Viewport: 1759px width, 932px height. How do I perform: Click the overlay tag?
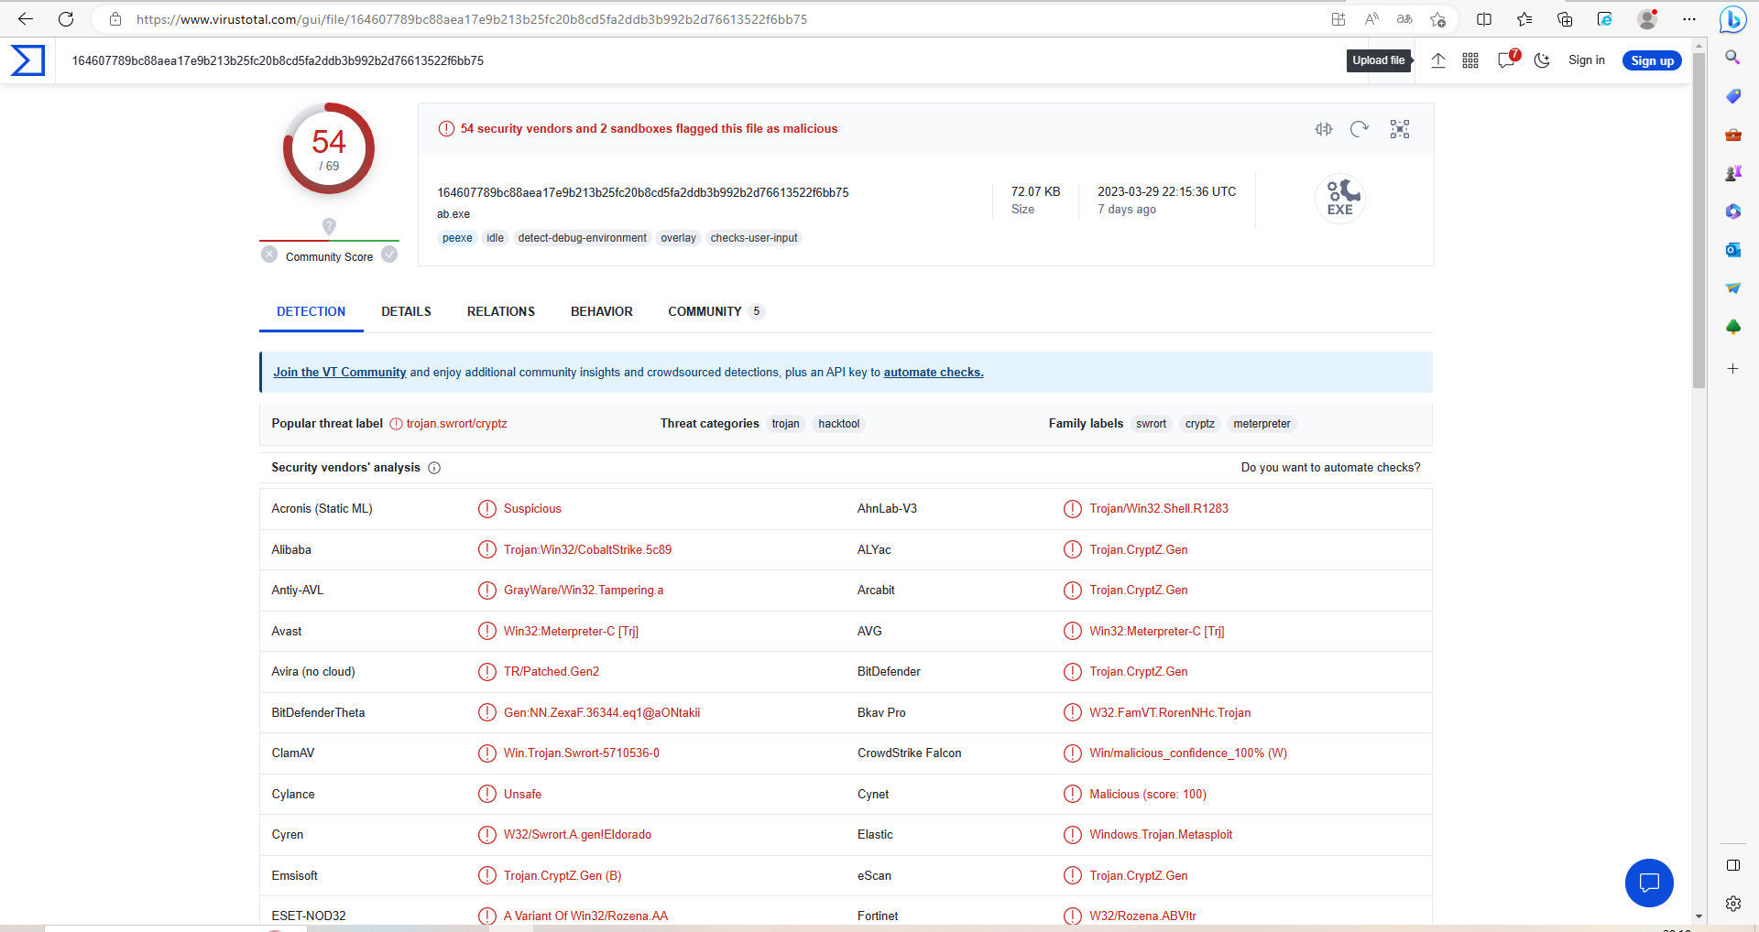click(679, 238)
